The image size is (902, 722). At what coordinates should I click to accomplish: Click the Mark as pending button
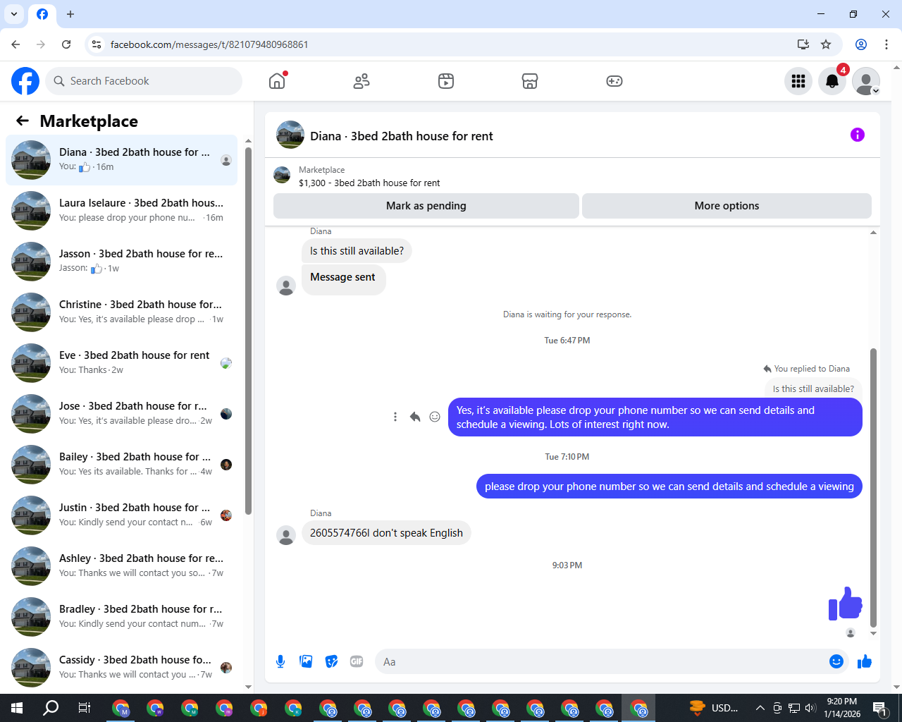coord(426,206)
